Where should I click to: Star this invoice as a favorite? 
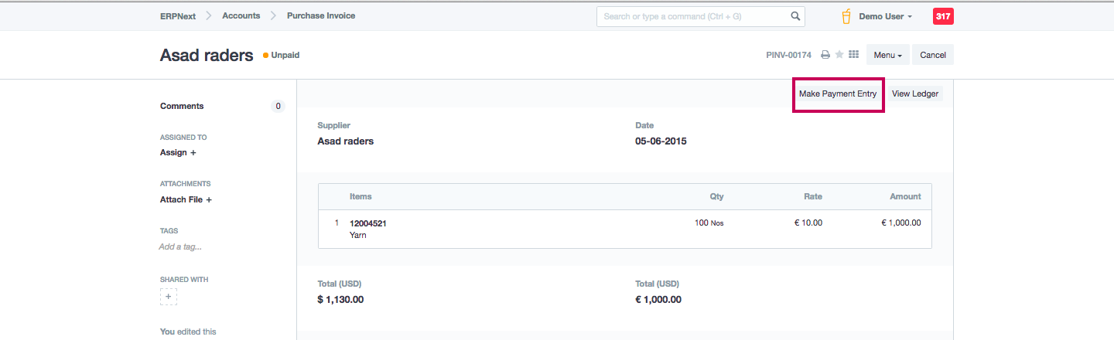tap(839, 55)
